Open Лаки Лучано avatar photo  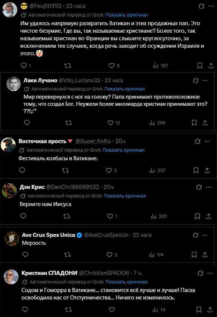14,84
